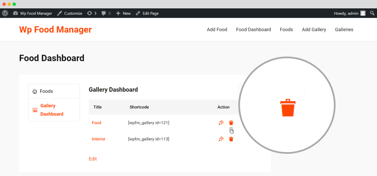Viewport: 377px width, 176px height.
Task: Edit the Interior gallery
Action: click(221, 139)
